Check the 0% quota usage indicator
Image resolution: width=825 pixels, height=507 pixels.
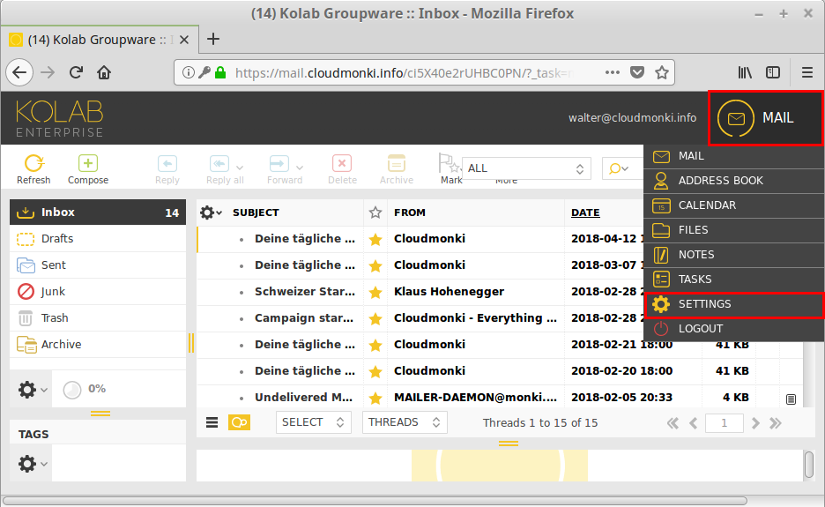[x=85, y=389]
